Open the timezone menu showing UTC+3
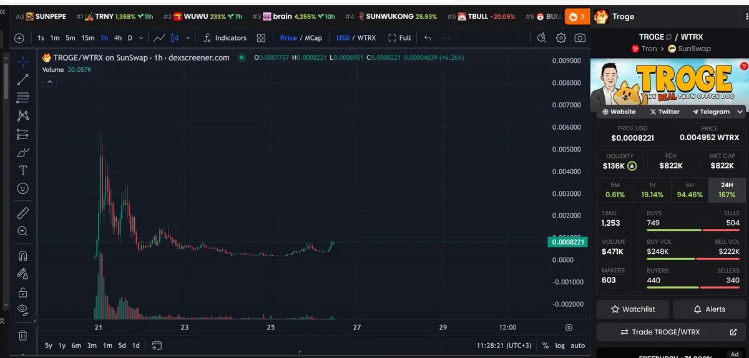Image resolution: width=749 pixels, height=358 pixels. tap(504, 346)
